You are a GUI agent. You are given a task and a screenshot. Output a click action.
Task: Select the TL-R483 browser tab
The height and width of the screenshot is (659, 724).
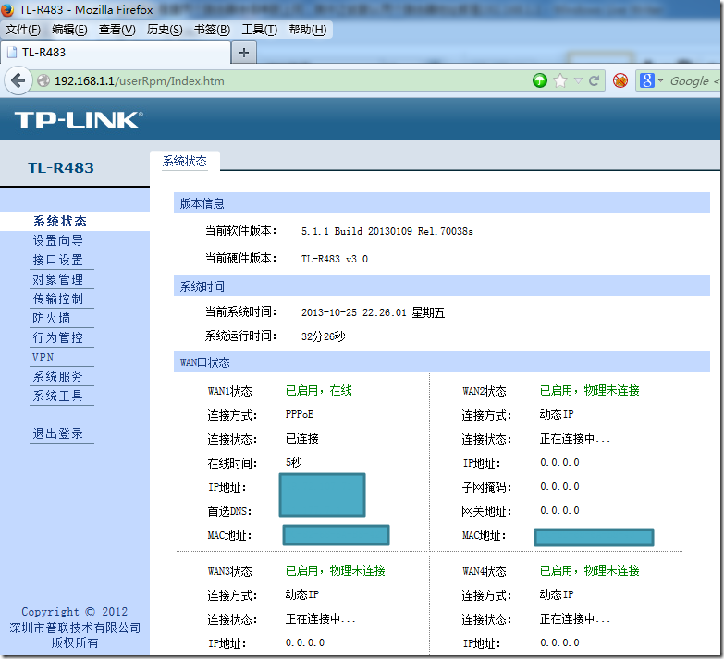tap(116, 53)
